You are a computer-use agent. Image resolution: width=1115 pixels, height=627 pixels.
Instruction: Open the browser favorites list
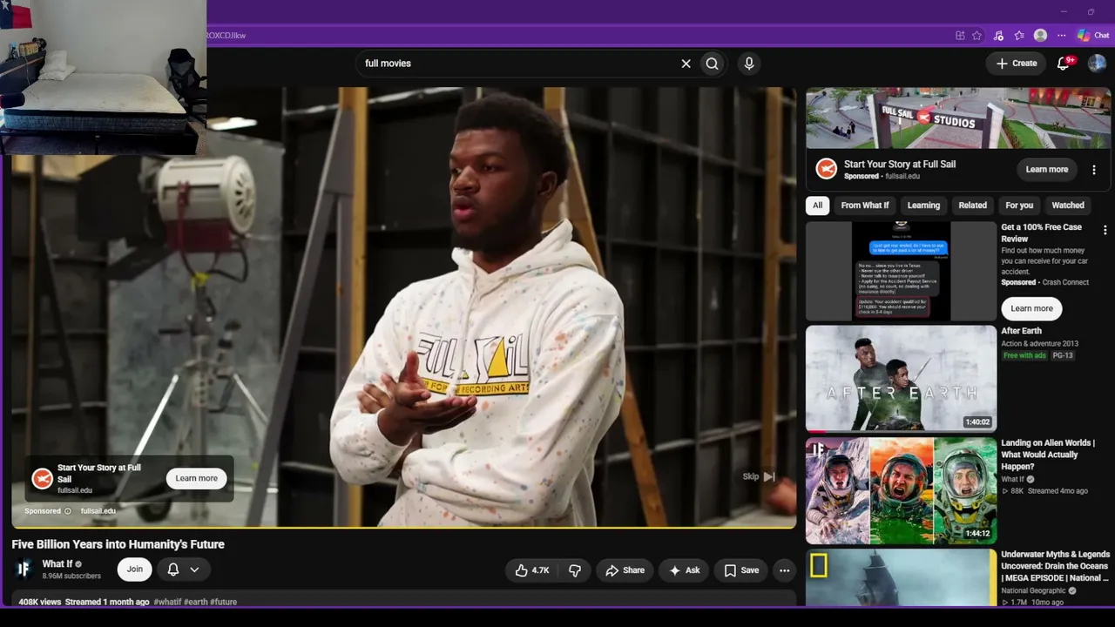point(1019,36)
